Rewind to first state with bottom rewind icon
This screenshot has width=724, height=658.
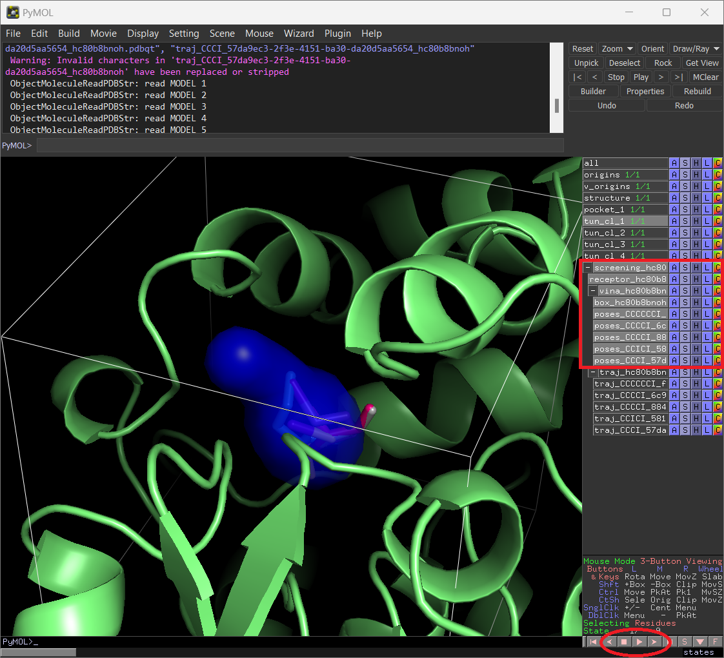[x=593, y=642]
